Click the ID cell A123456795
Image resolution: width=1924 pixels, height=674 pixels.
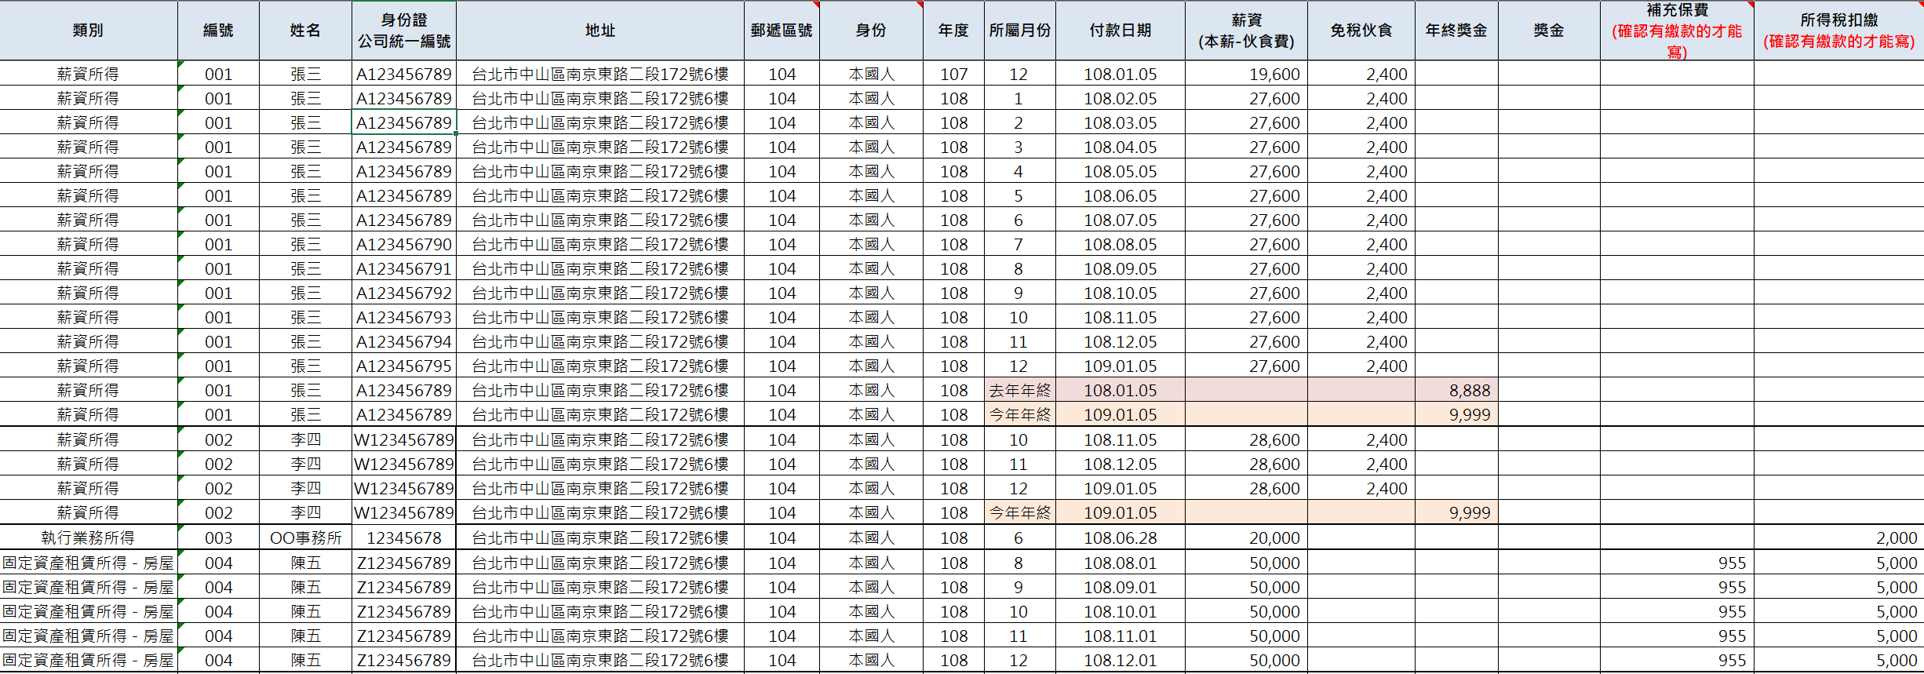point(404,366)
